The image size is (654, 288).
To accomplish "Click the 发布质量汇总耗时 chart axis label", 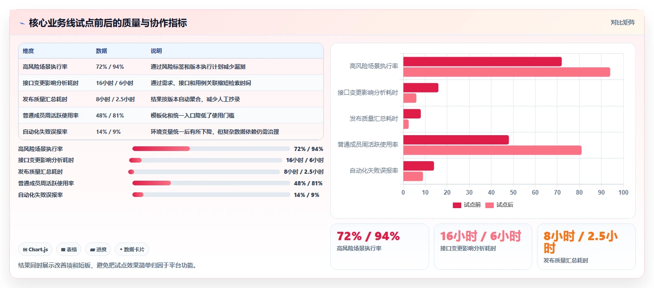I will coord(374,118).
